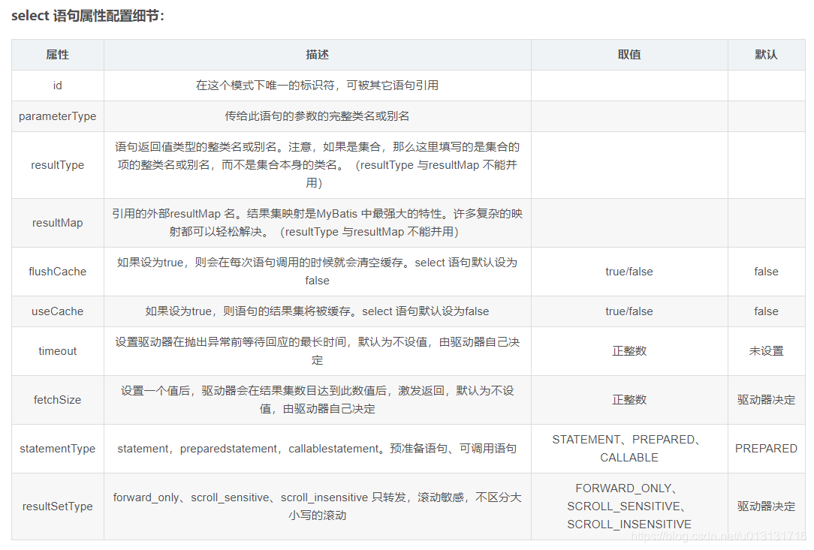Select the 未设置 default cell for timeout
The image size is (814, 550).
pyautogui.click(x=767, y=350)
